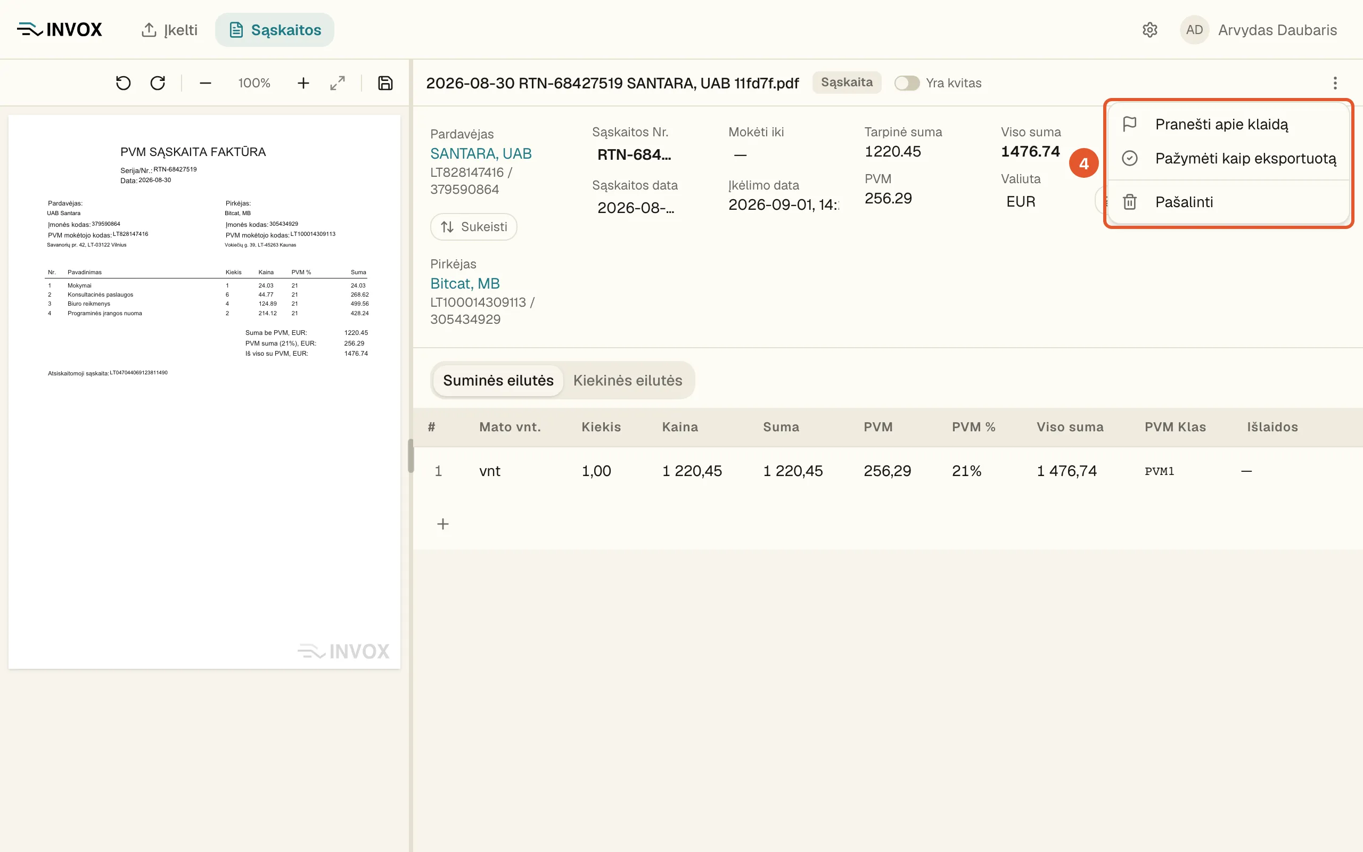Choose Pažymėti kaip eksportuotą

(x=1228, y=158)
